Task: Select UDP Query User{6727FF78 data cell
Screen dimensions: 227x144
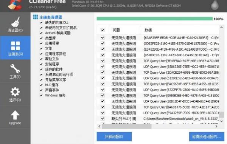Action: pyautogui.click(x=181, y=90)
